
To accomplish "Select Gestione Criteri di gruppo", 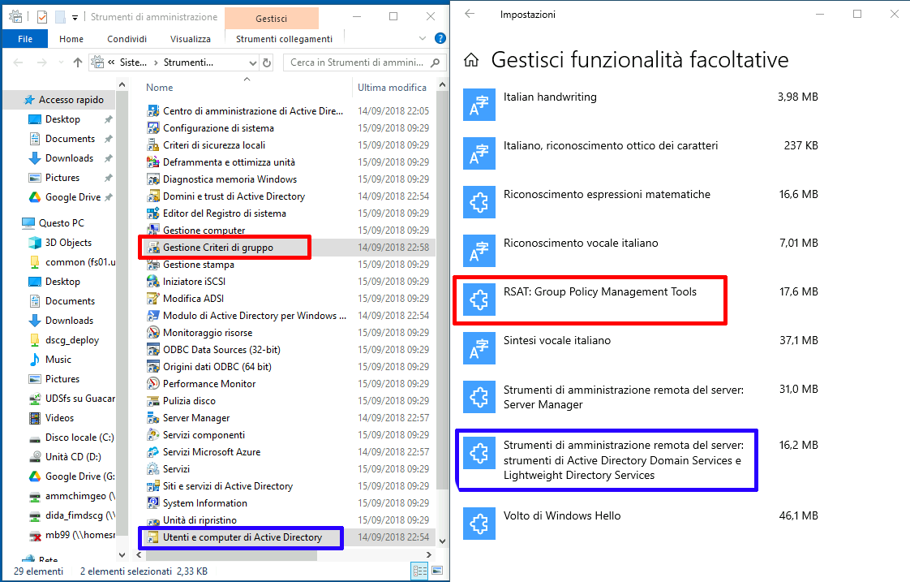I will tap(218, 248).
